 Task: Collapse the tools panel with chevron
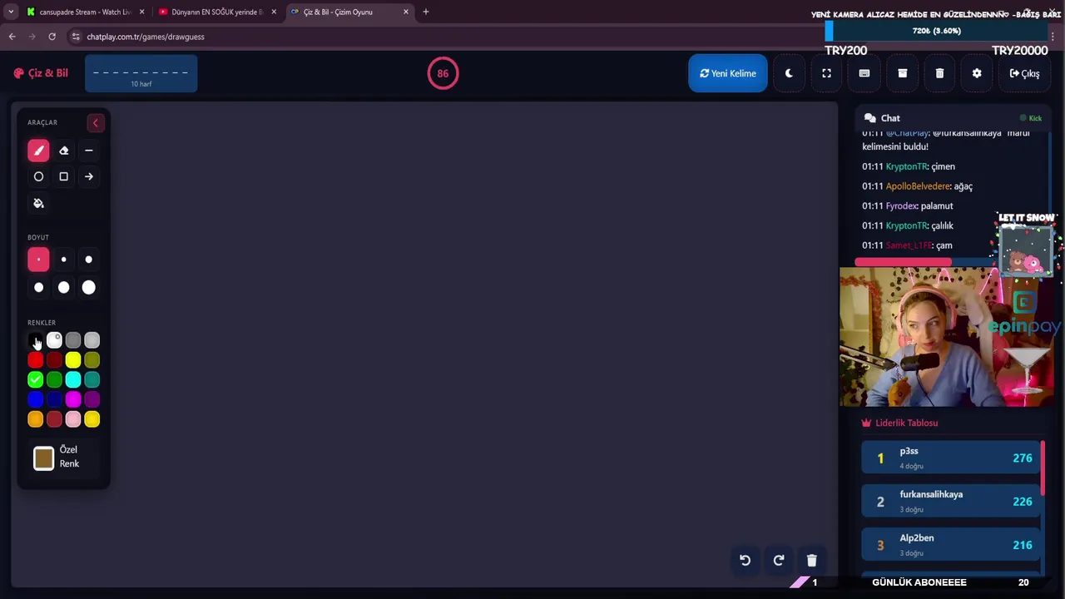click(x=95, y=123)
